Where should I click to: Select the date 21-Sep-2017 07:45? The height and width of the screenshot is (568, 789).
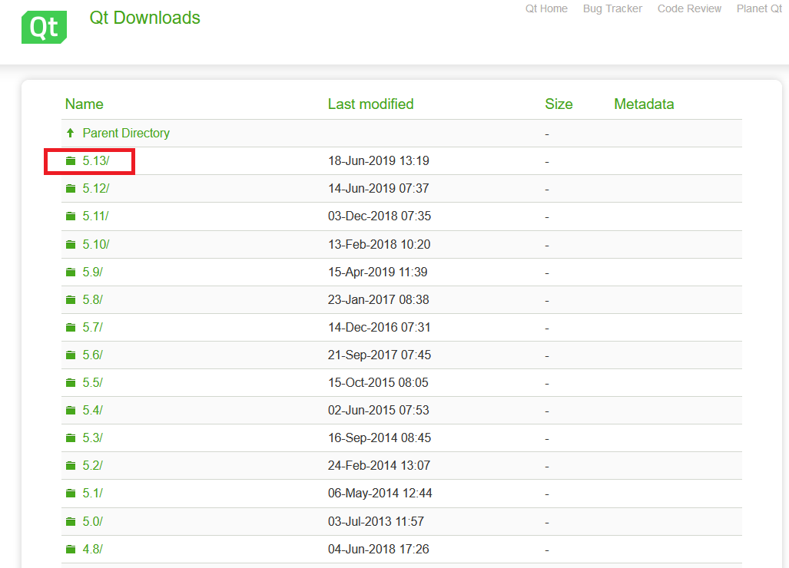point(380,355)
